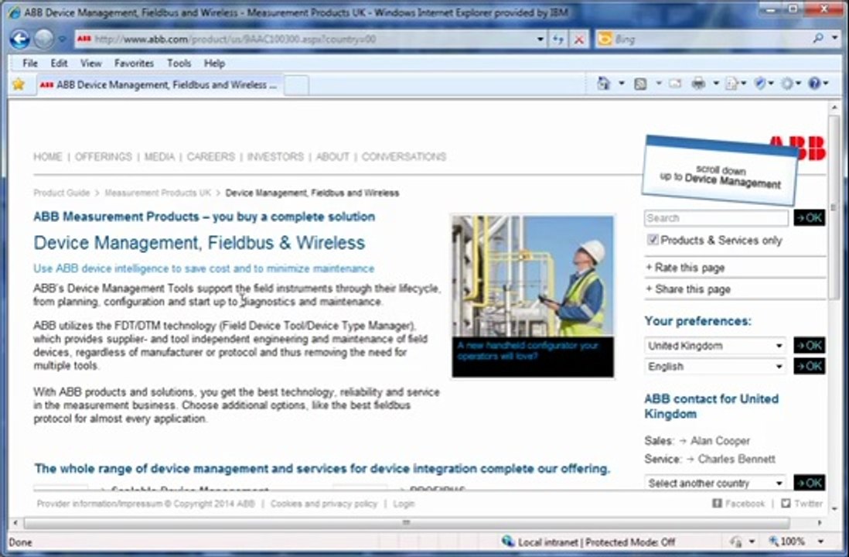Open the United Kingdom country dropdown
This screenshot has width=849, height=557.
pyautogui.click(x=715, y=346)
